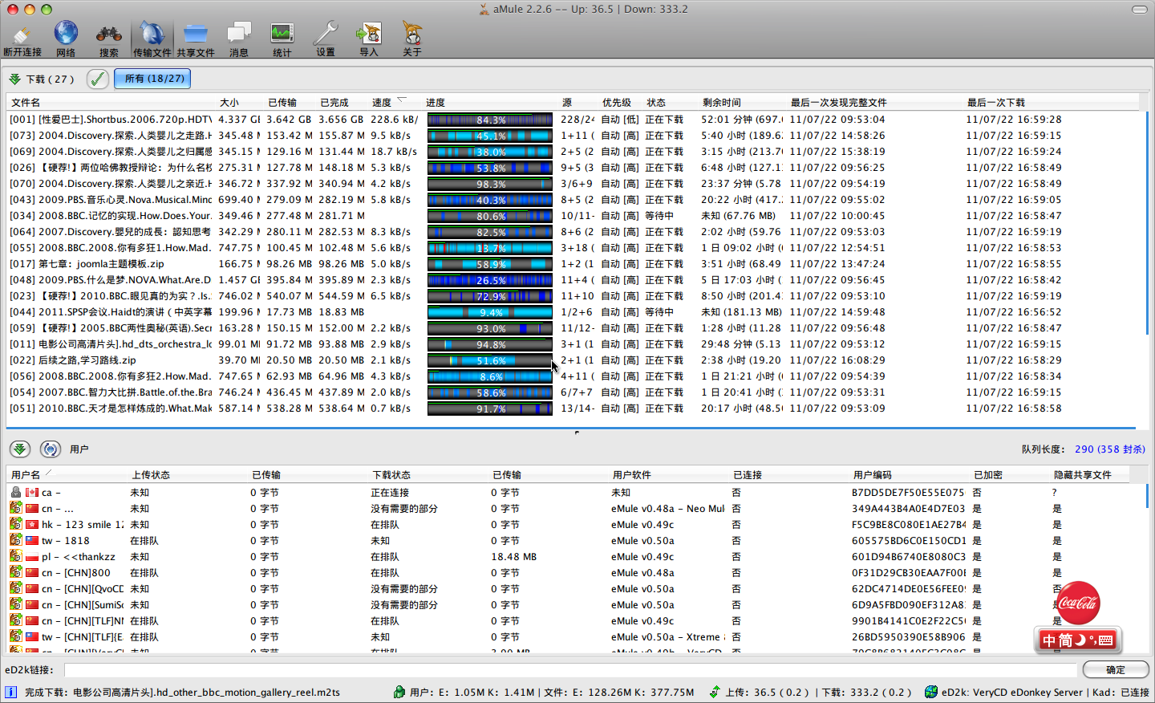Select download row [017] joomla主题模板.zip

point(573,264)
